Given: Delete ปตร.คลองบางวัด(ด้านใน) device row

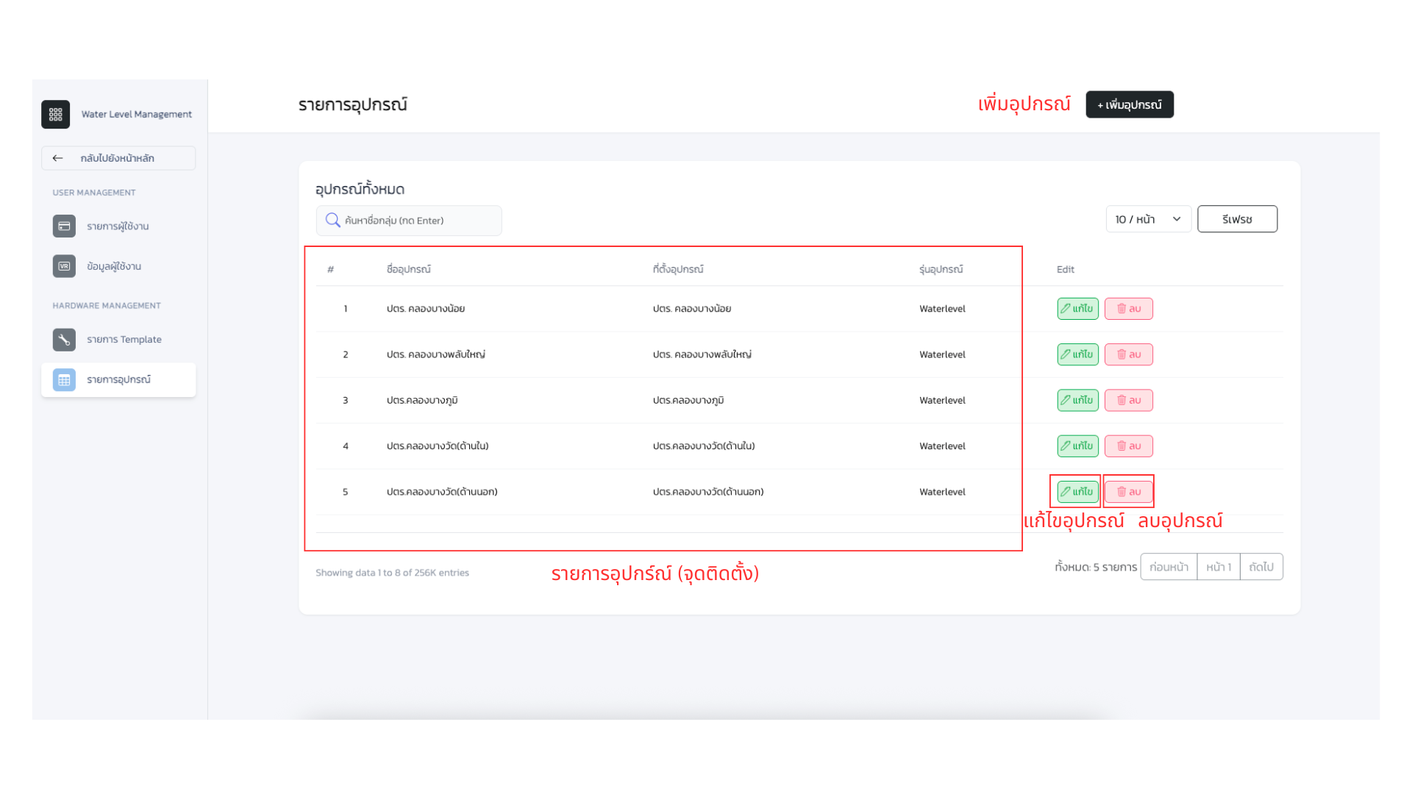Looking at the screenshot, I should pyautogui.click(x=1128, y=446).
